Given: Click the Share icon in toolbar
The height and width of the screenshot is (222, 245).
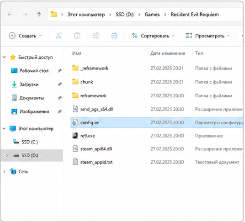Looking at the screenshot, I should [x=114, y=36].
